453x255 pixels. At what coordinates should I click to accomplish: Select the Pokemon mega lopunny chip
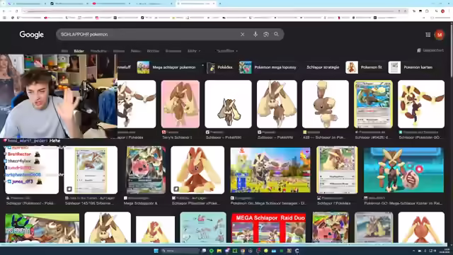(x=268, y=67)
